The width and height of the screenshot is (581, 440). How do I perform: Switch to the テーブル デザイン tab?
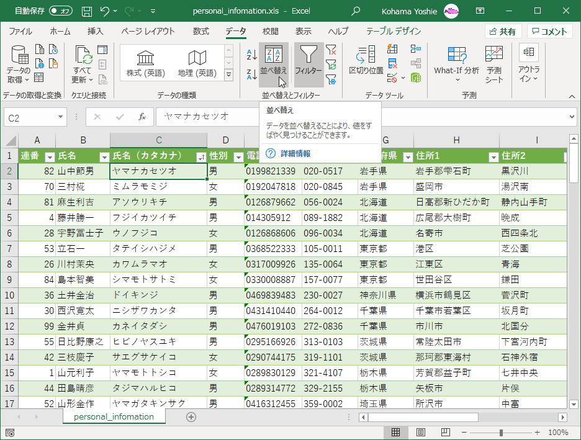[x=394, y=32]
